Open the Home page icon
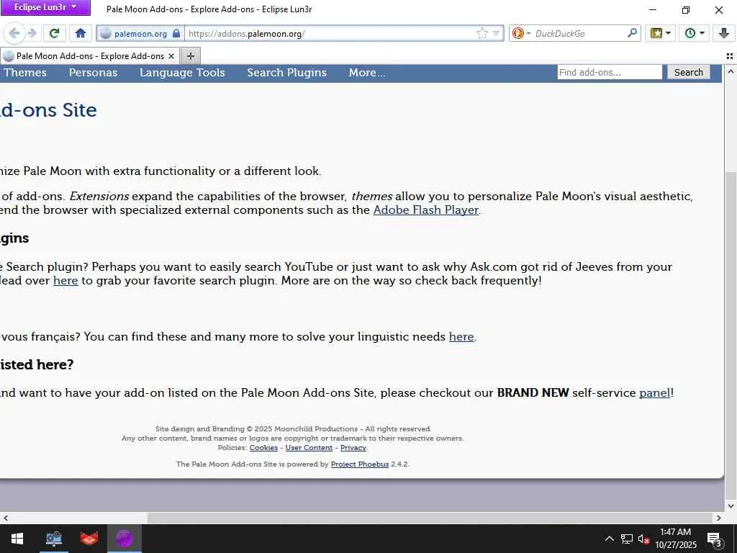 [x=81, y=33]
